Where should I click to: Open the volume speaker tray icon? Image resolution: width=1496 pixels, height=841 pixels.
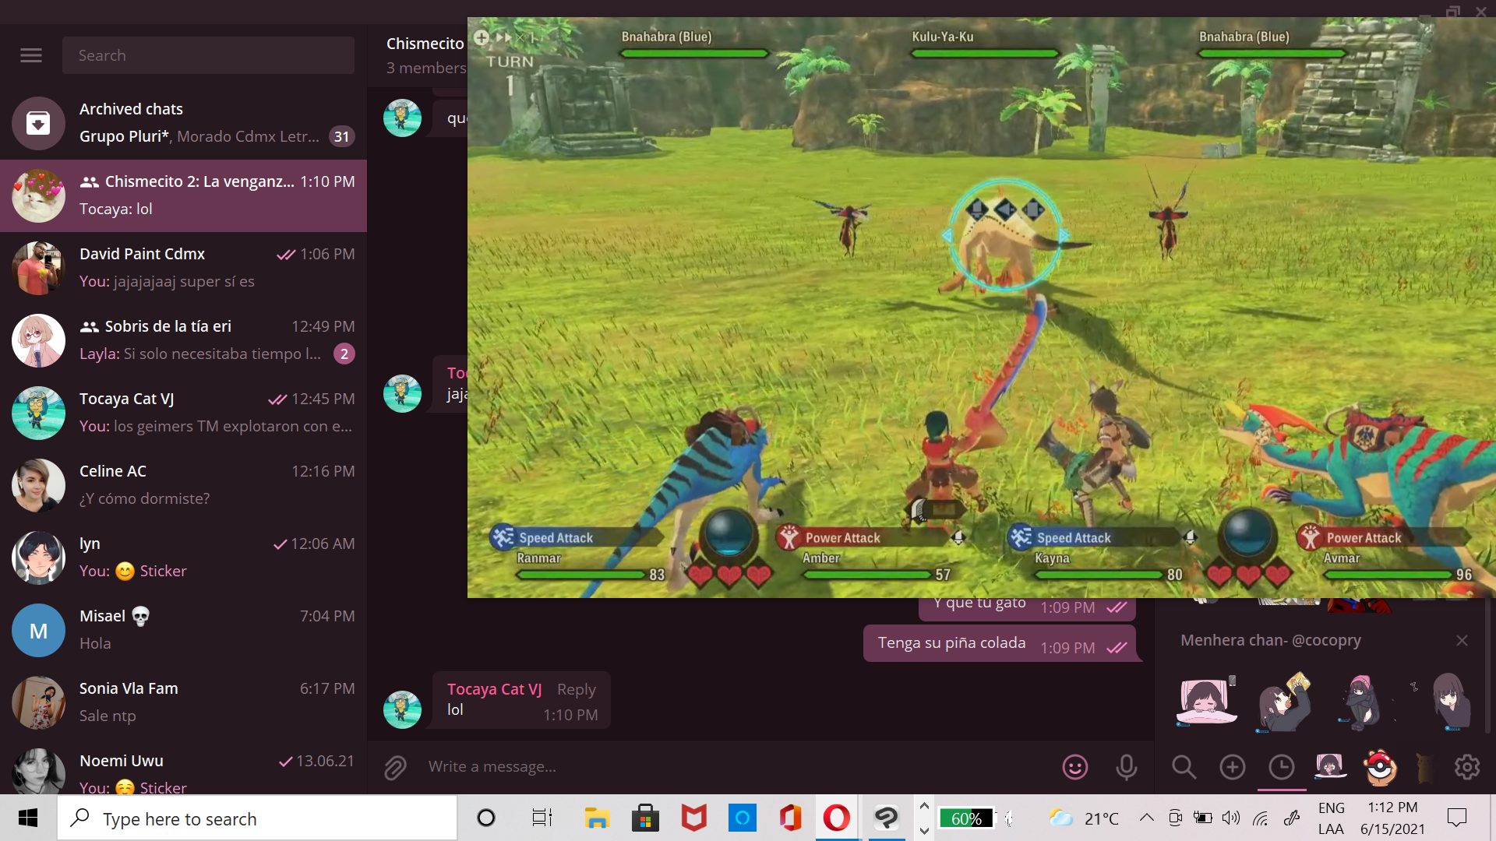pos(1230,818)
